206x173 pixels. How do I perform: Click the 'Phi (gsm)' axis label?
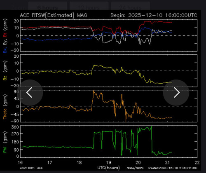pyautogui.click(x=5, y=142)
